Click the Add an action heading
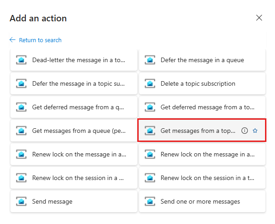The height and width of the screenshot is (224, 275). (x=38, y=19)
